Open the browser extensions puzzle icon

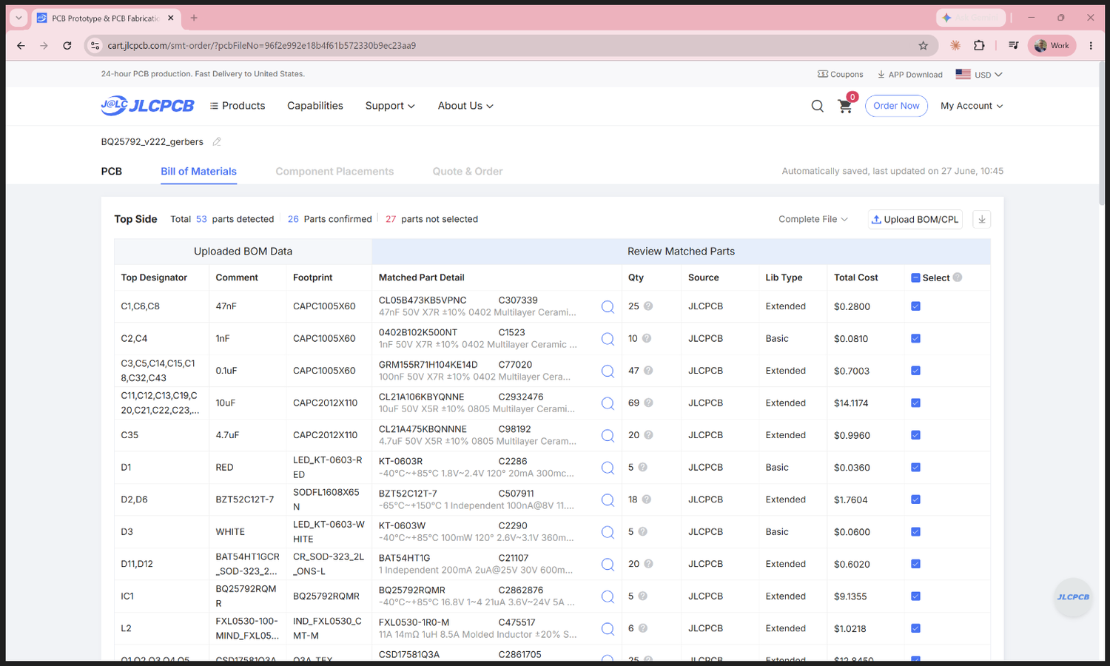979,46
